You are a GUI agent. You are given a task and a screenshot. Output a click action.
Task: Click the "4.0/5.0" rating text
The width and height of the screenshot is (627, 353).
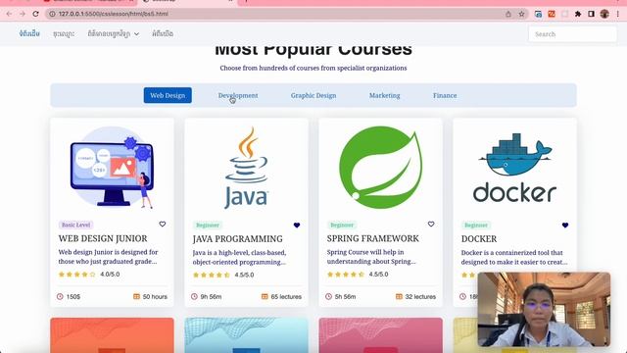pyautogui.click(x=110, y=275)
